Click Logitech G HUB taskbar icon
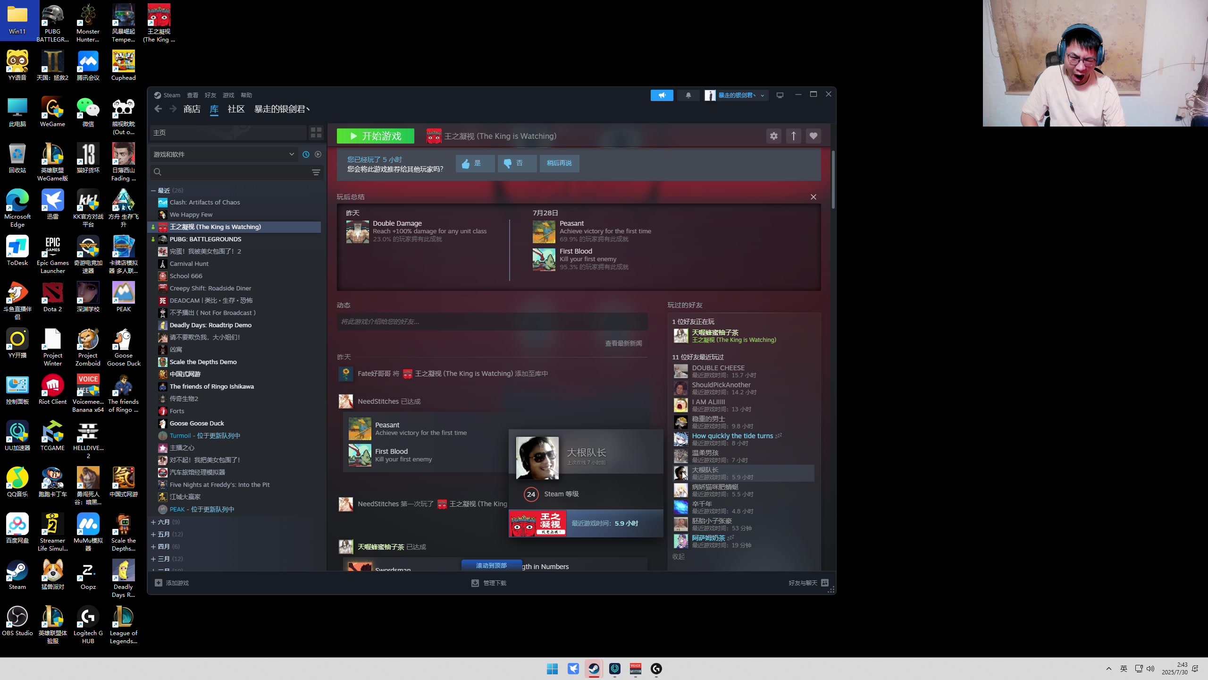Viewport: 1208px width, 680px height. pos(656,669)
